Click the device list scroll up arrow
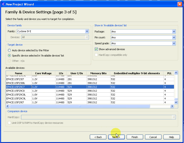The height and width of the screenshot is (143, 184). 176,73
